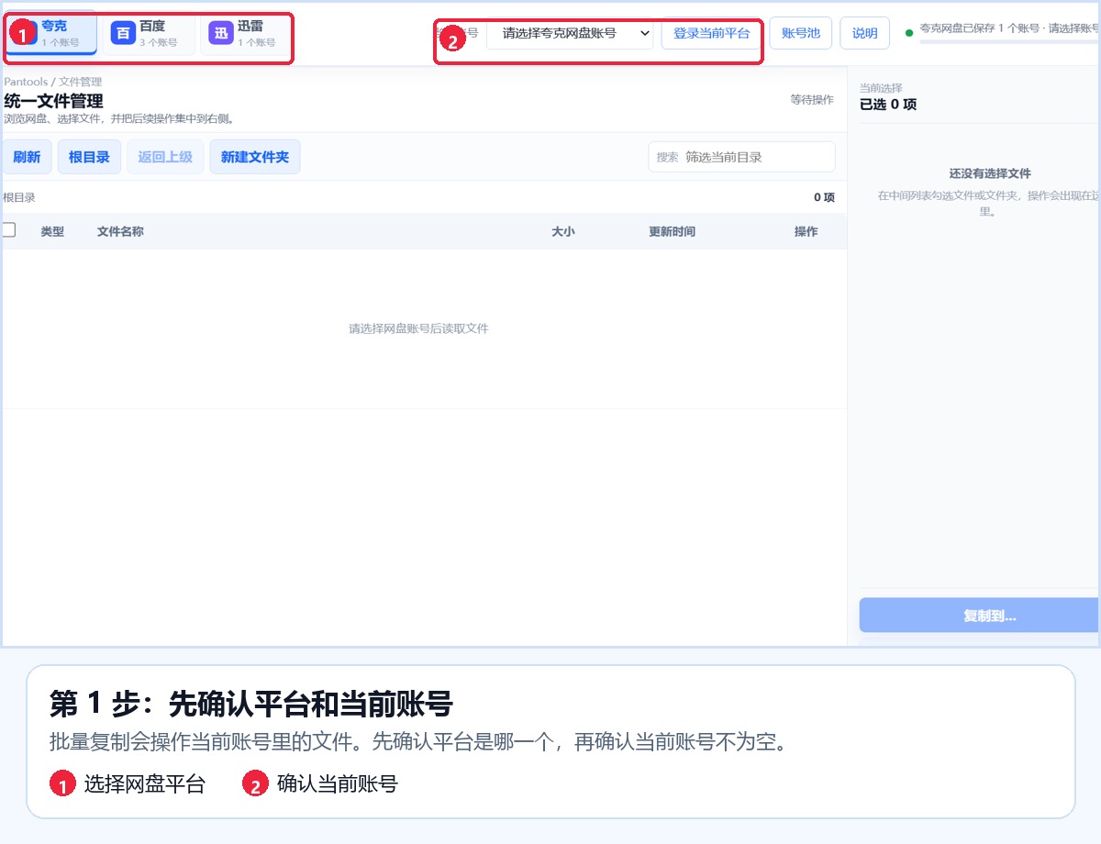Go to 根目录
The image size is (1101, 844).
(x=89, y=157)
